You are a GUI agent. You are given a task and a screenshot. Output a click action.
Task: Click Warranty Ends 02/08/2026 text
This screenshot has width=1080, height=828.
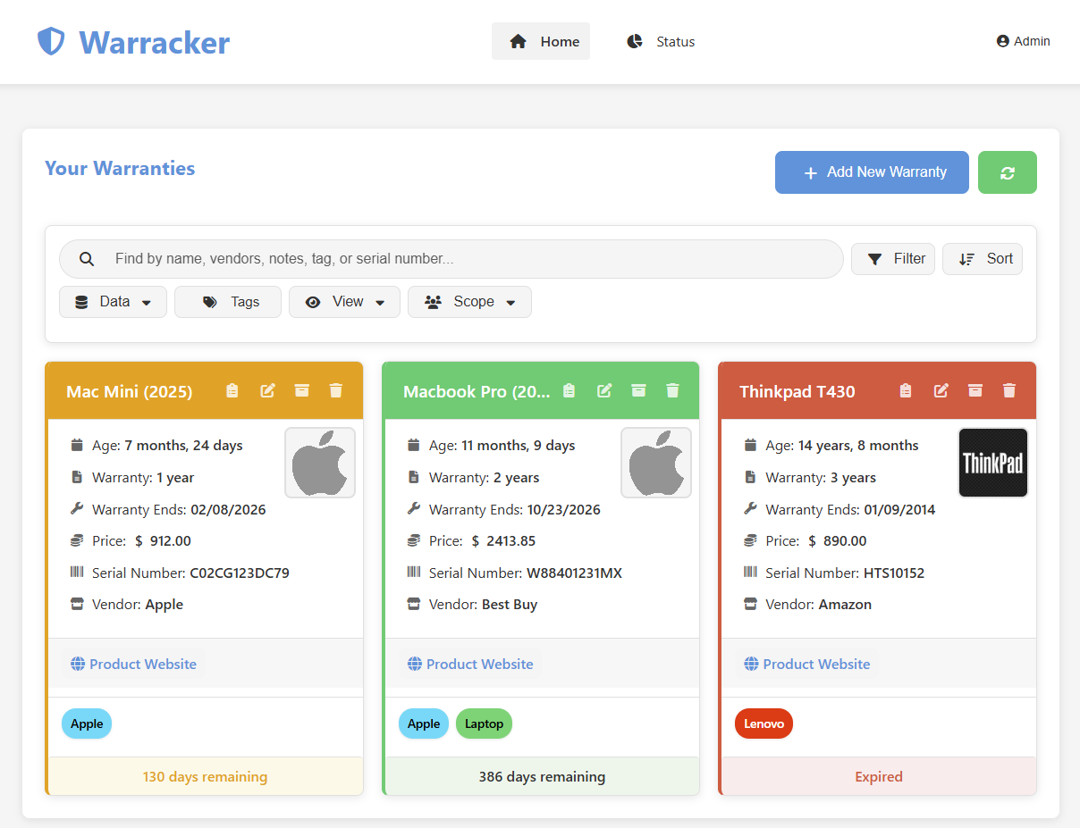point(179,509)
